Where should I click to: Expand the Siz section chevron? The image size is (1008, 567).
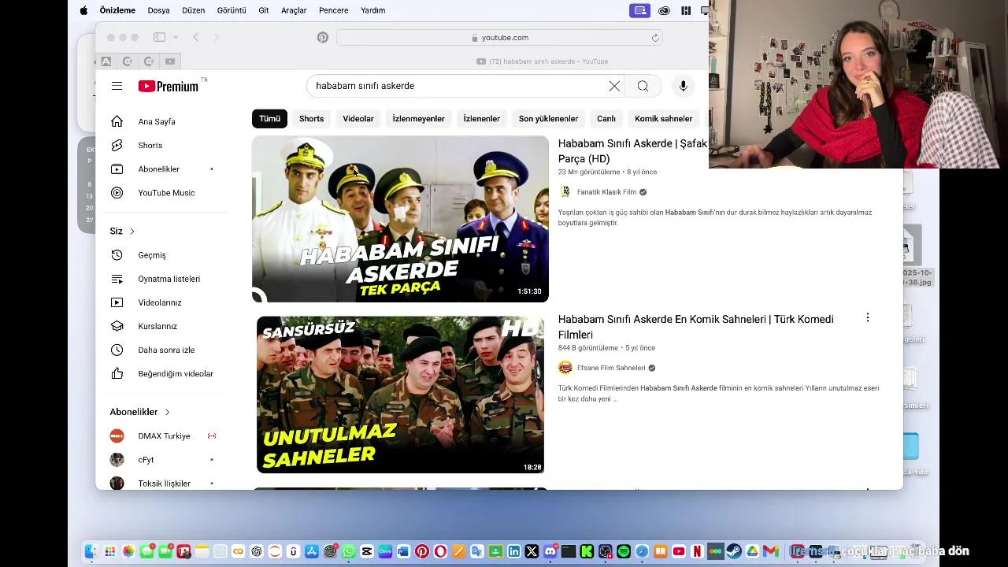132,231
